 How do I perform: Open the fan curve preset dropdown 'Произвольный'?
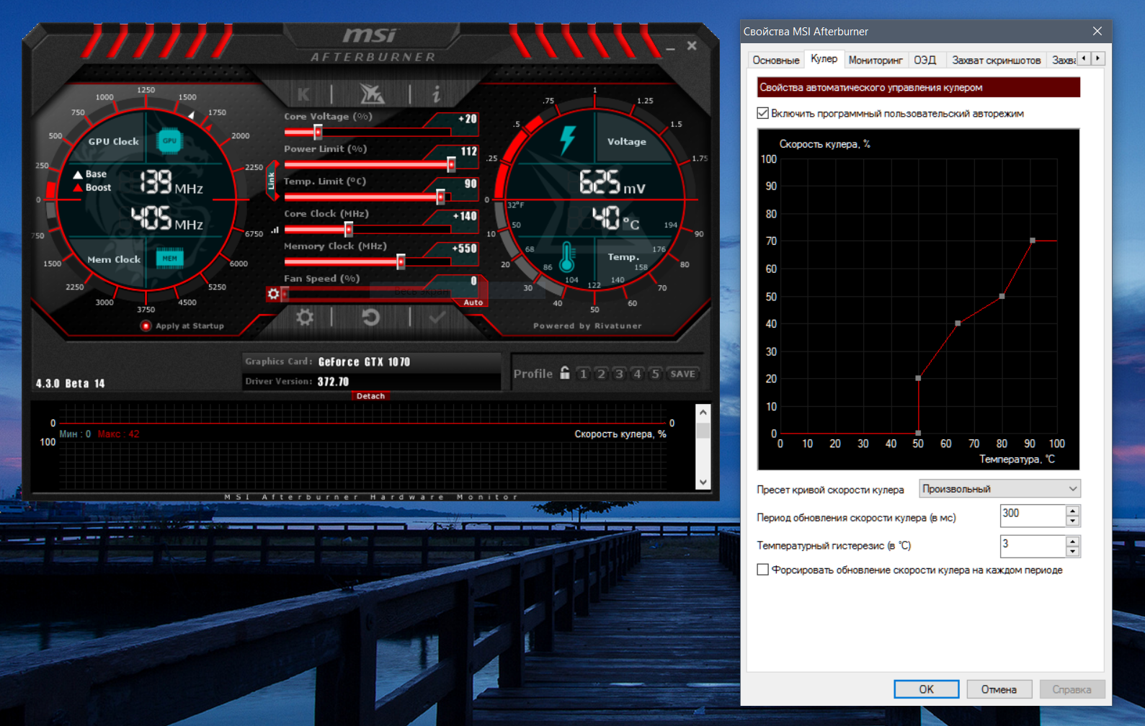click(x=999, y=489)
